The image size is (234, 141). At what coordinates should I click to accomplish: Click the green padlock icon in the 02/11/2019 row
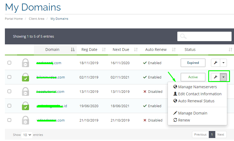(25, 77)
